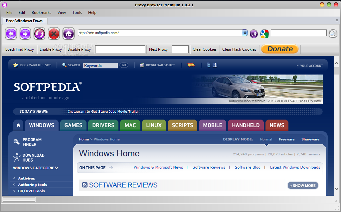
Task: Open Softpedia's Facebook icon
Action: click(215, 65)
